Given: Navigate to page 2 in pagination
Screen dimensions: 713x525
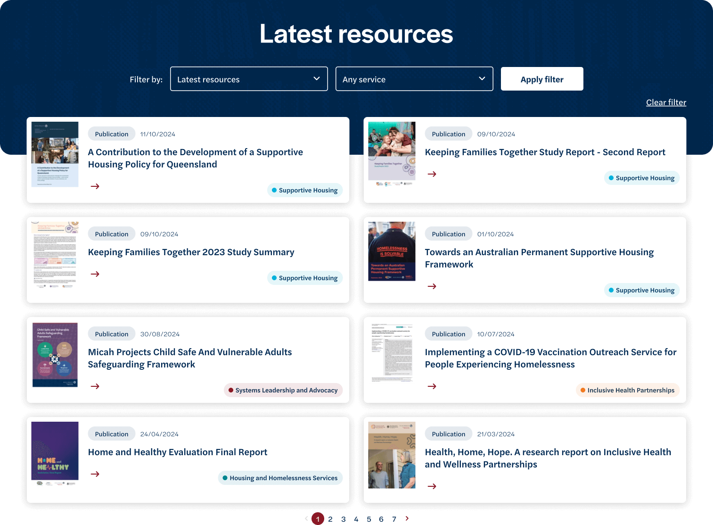Looking at the screenshot, I should pos(330,519).
